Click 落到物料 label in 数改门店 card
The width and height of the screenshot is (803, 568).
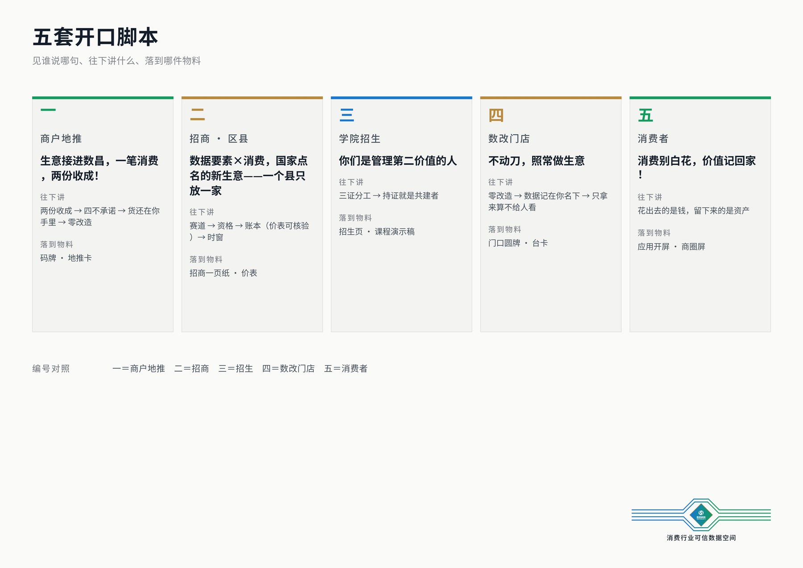click(505, 229)
